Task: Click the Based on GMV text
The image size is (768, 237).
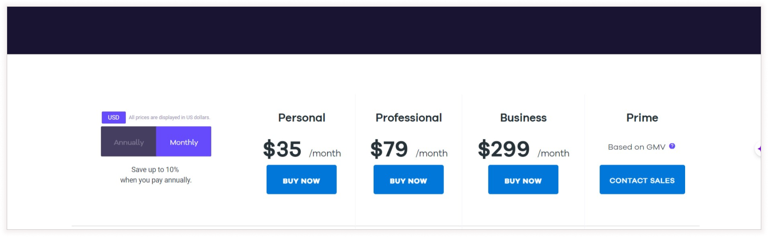Action: tap(636, 147)
